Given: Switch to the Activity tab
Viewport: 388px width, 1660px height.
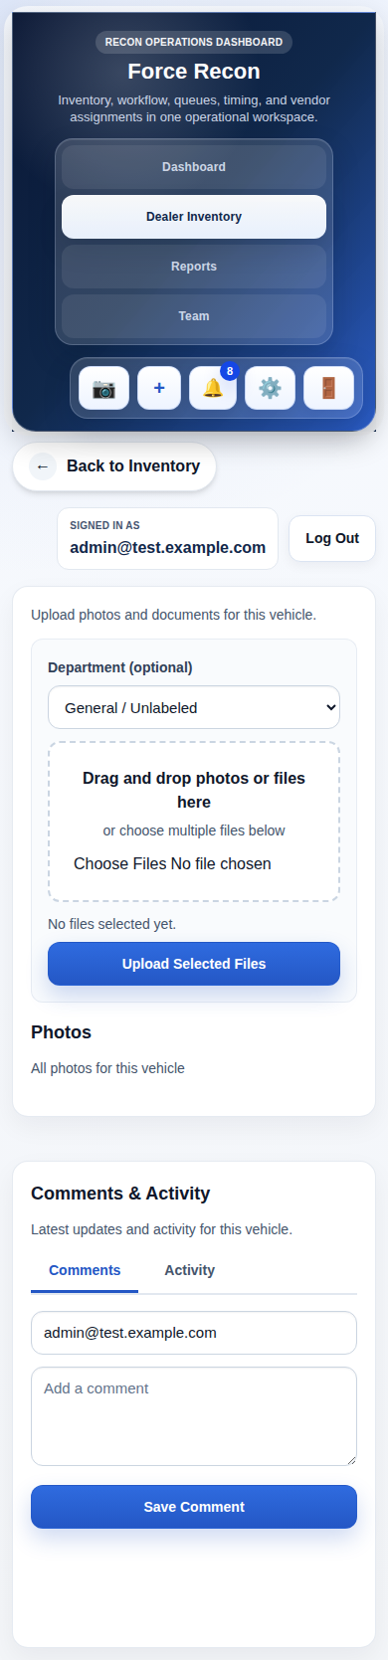Looking at the screenshot, I should click(190, 1270).
